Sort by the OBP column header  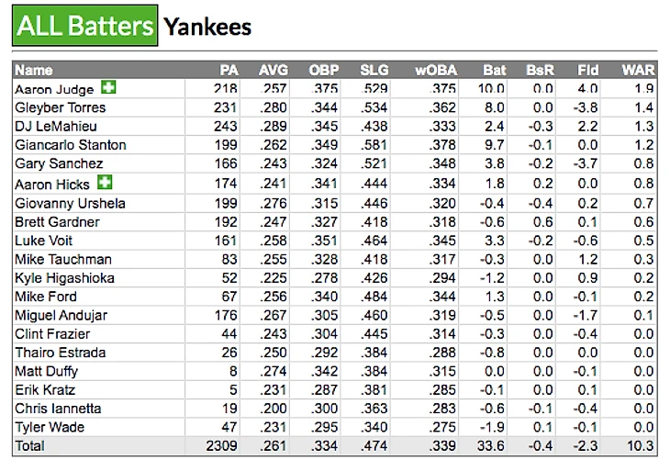click(323, 70)
